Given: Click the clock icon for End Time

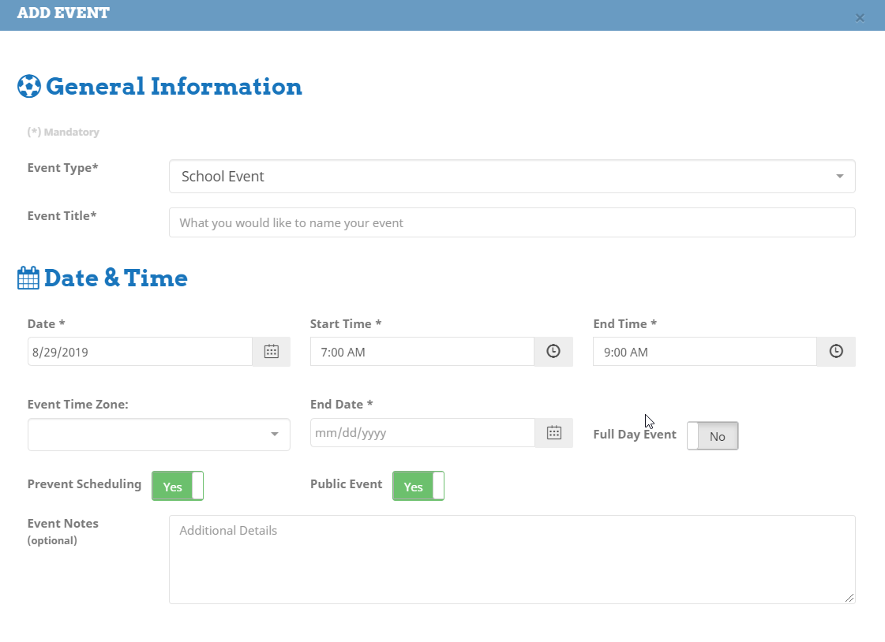Looking at the screenshot, I should click(x=836, y=352).
